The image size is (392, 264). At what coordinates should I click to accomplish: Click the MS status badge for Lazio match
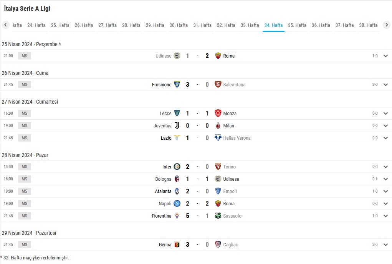[x=25, y=138]
